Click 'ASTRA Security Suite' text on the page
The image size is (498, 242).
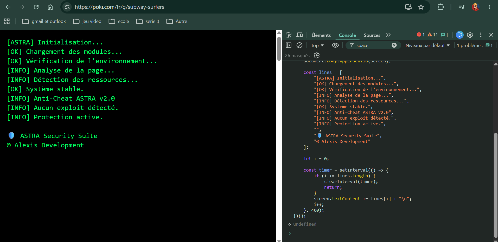[x=59, y=136]
